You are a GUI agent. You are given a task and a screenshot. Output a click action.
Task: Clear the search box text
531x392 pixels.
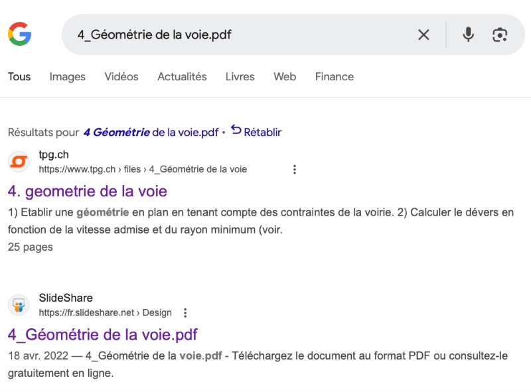423,34
